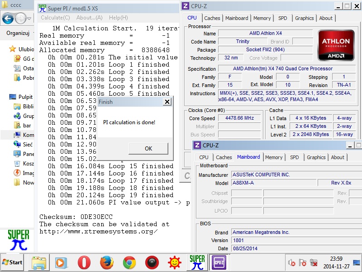Select Kosz recycle bin in sidebar

pyautogui.click(x=24, y=164)
